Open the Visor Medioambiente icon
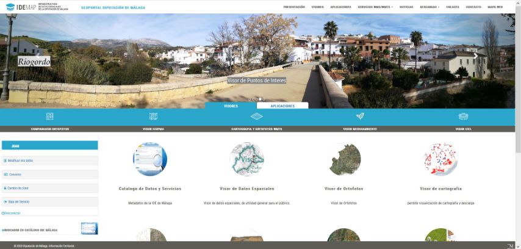The height and width of the screenshot is (249, 521). pos(360,117)
